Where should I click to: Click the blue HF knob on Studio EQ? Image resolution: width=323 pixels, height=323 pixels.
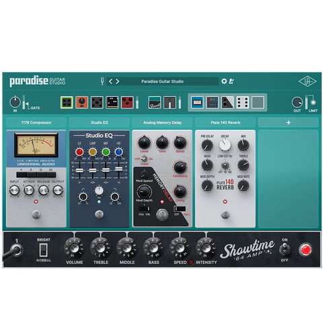(x=118, y=152)
